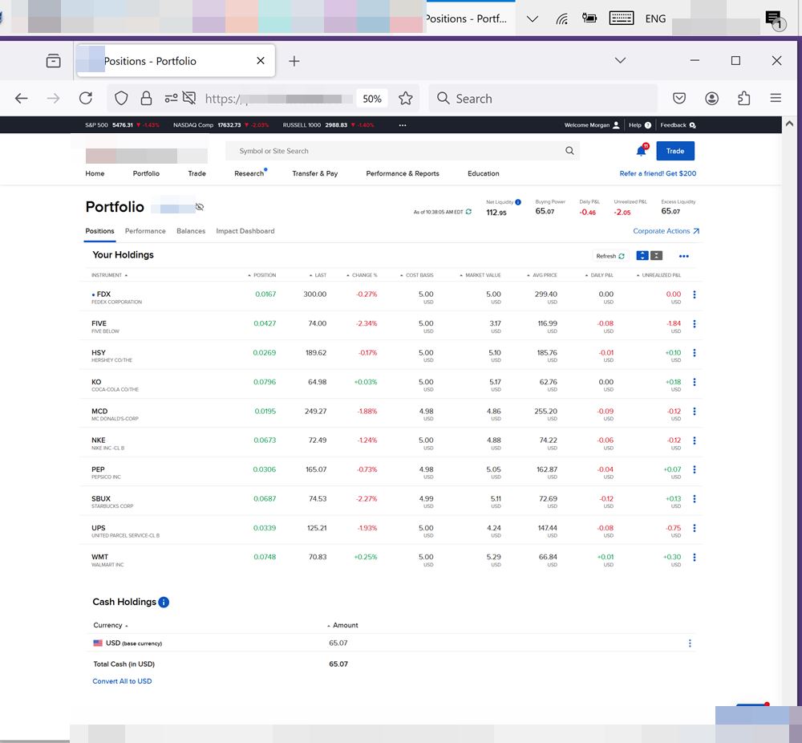This screenshot has width=802, height=743.
Task: Open three-dot menu for FDX row
Action: pos(694,294)
